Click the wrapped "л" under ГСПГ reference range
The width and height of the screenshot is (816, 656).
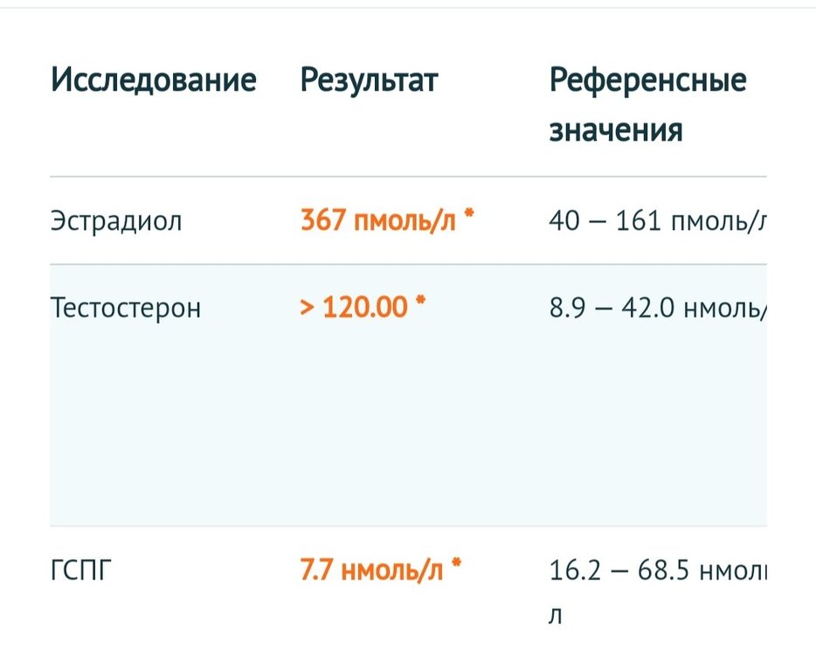[x=556, y=616]
